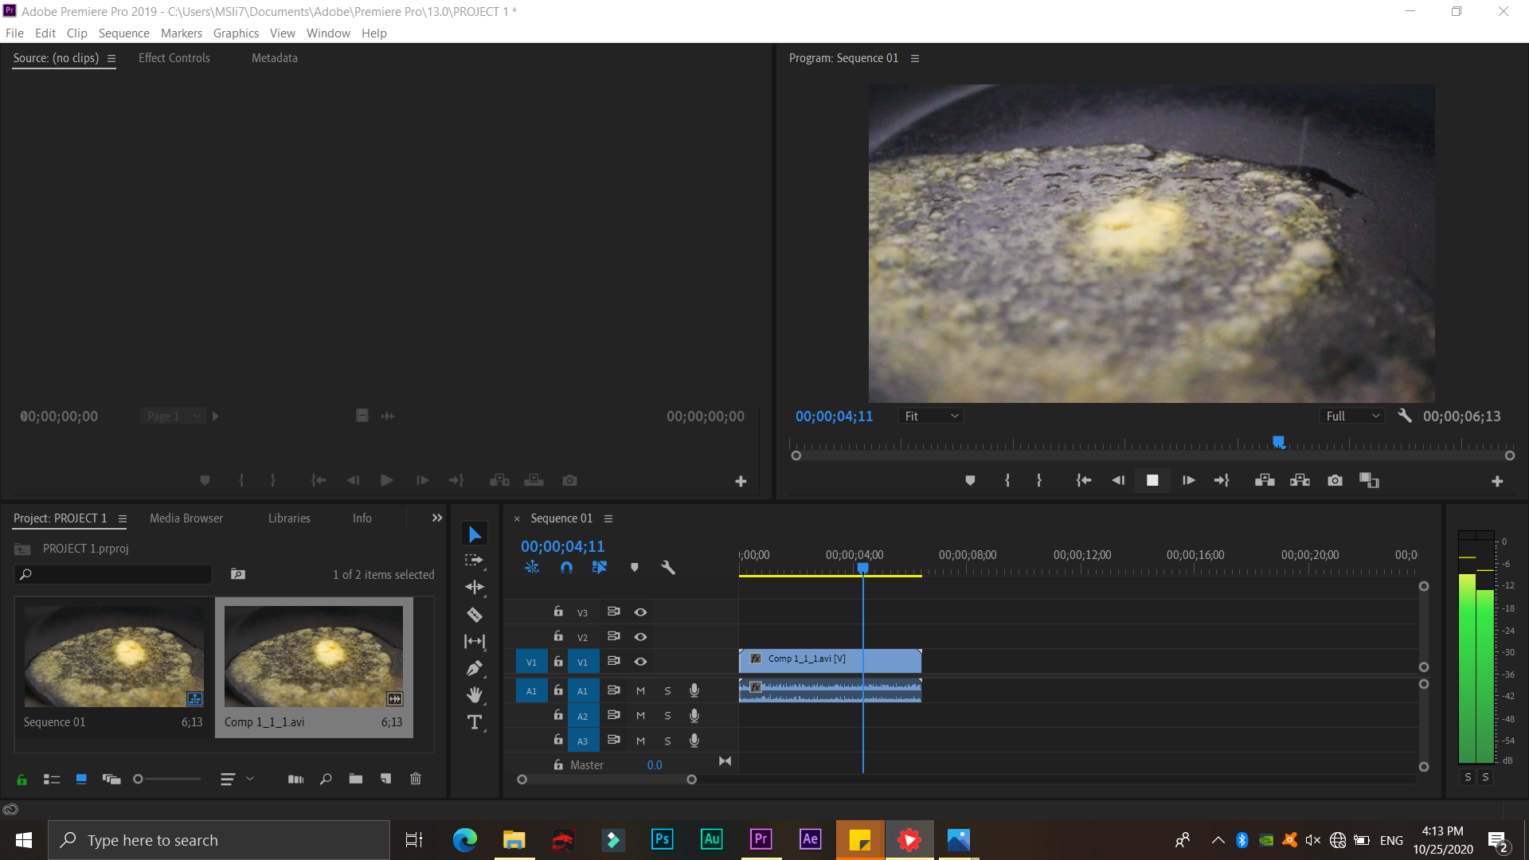Image resolution: width=1529 pixels, height=860 pixels.
Task: Toggle Snap magnet in timeline
Action: [566, 568]
